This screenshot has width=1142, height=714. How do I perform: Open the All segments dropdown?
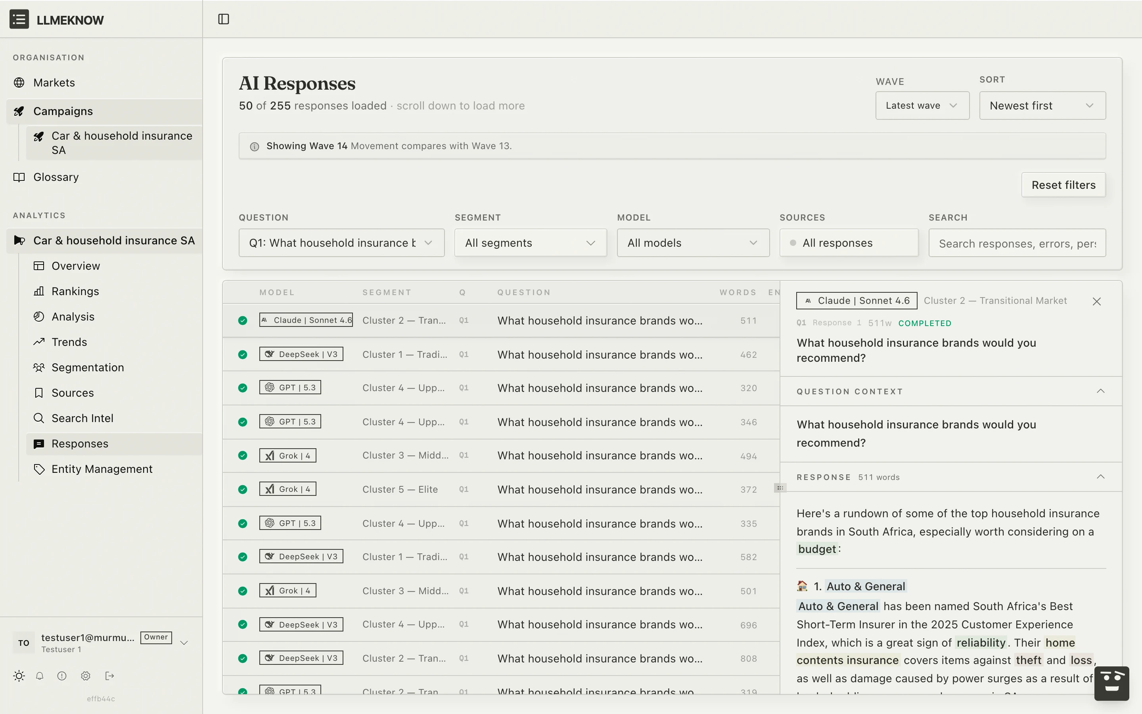(x=531, y=243)
